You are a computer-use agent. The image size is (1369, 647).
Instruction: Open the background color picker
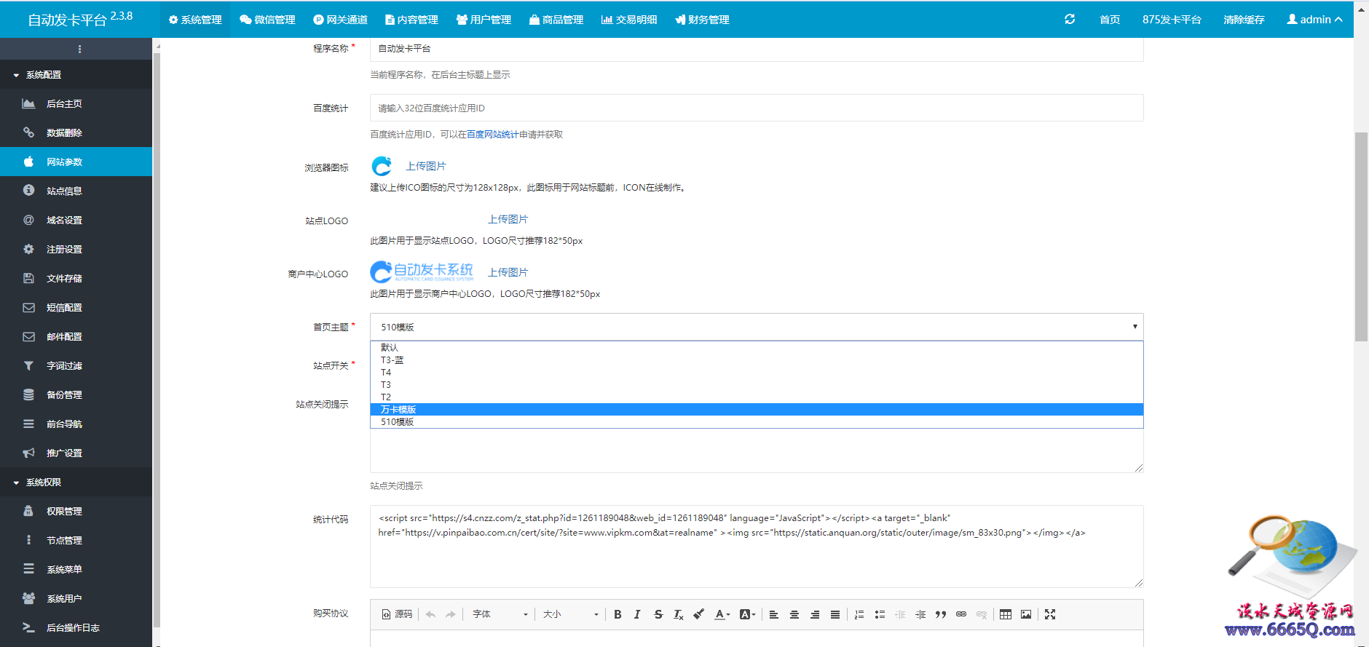pos(748,614)
